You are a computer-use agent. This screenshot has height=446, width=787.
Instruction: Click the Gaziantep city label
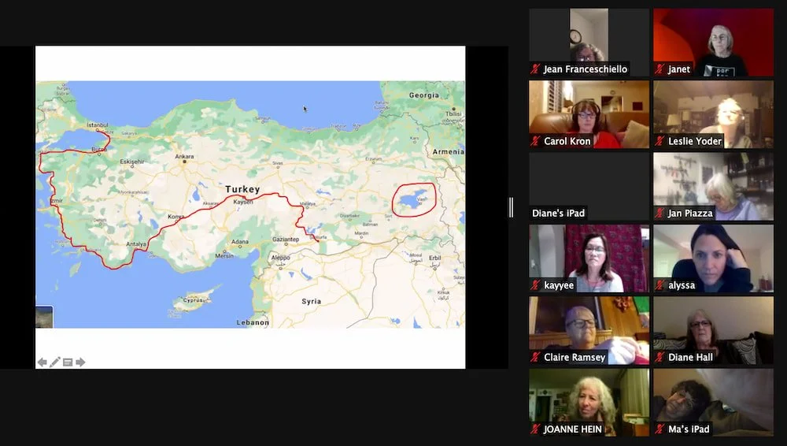tap(286, 240)
